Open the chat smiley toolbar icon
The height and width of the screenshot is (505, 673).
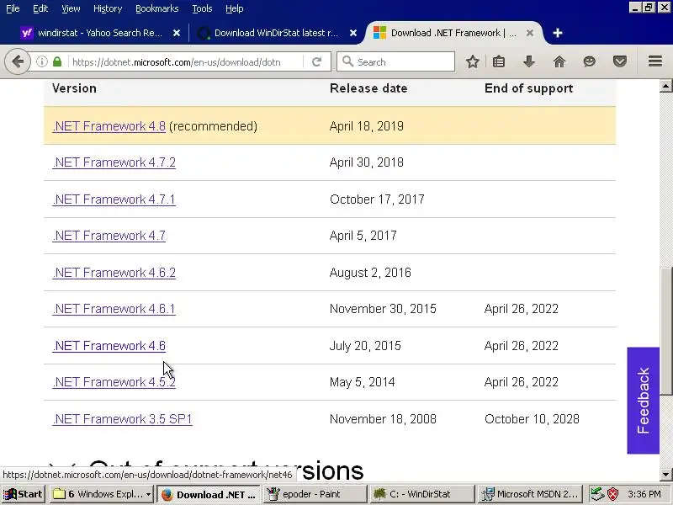tap(590, 61)
